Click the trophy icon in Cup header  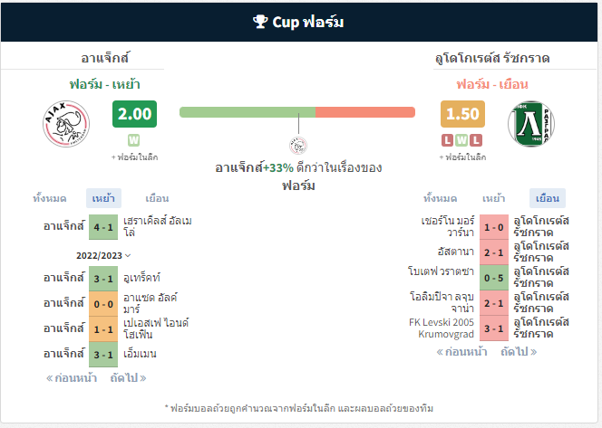pyautogui.click(x=260, y=22)
